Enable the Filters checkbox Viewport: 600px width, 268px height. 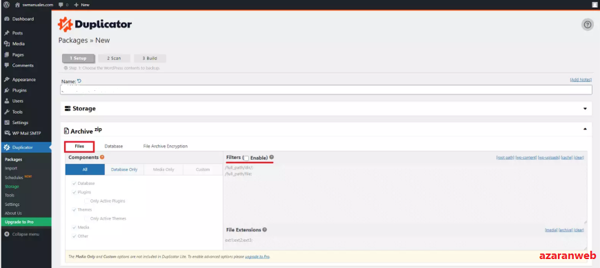[x=246, y=158]
